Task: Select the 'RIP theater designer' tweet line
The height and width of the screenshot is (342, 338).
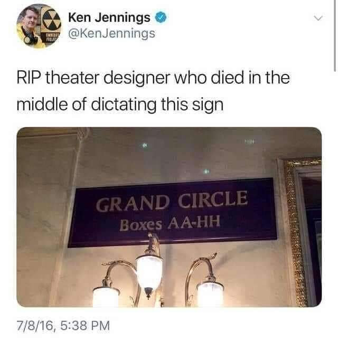Action: [153, 78]
